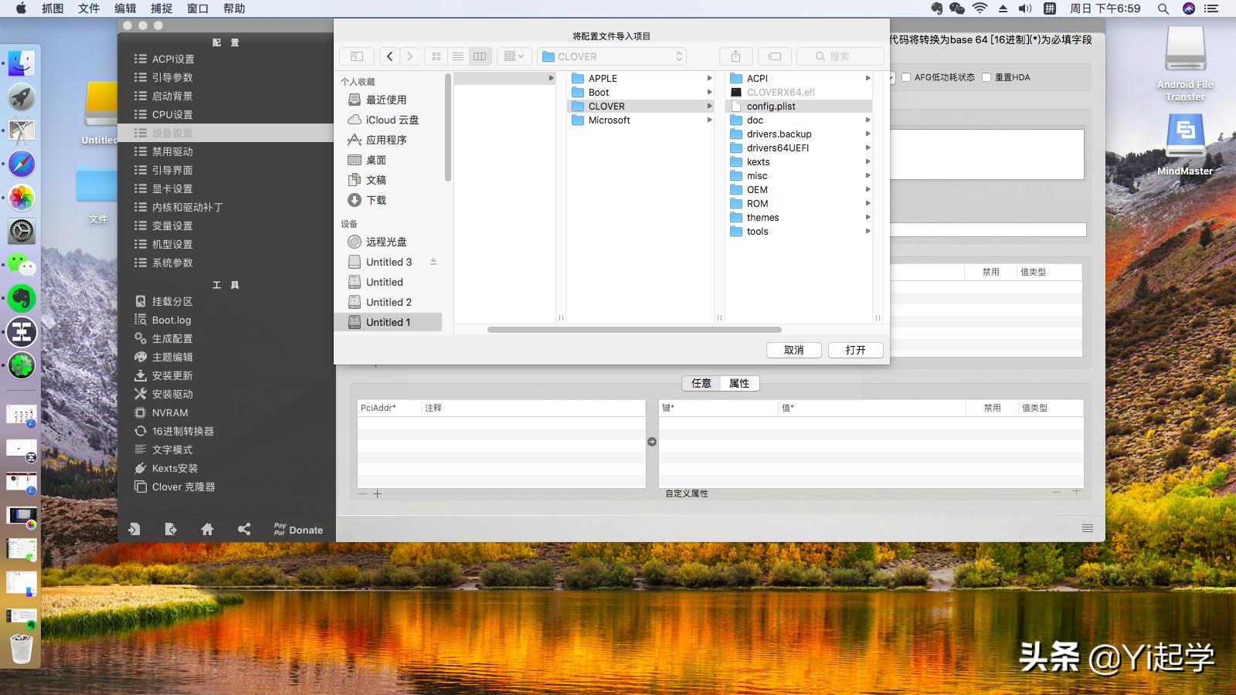Click the 打开 button

[x=855, y=350]
